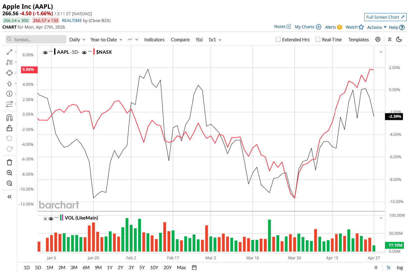This screenshot has width=407, height=272.
Task: Toggle the magnet snap mode
Action: 9,118
